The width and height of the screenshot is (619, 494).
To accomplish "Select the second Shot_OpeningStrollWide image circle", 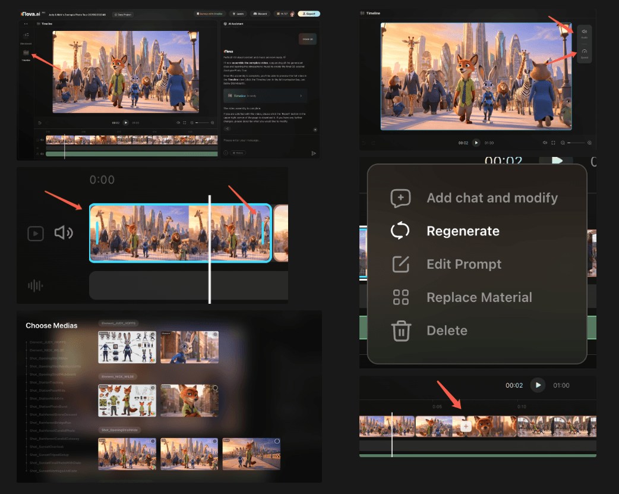I will tap(215, 442).
